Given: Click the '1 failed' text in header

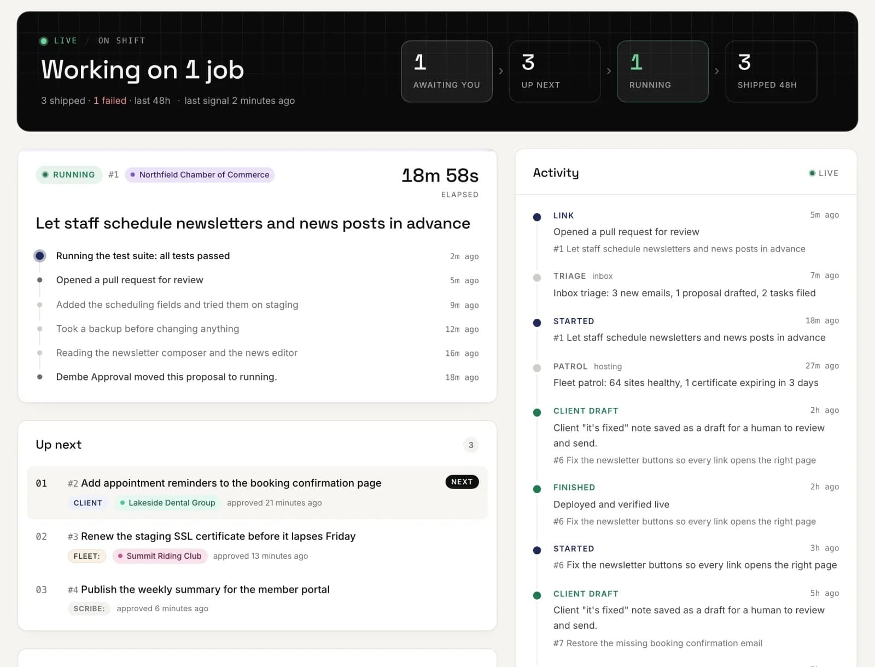Looking at the screenshot, I should coord(110,101).
